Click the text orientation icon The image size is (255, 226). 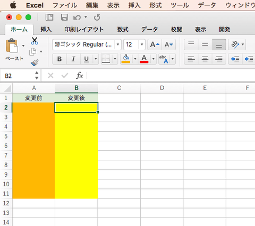(x=235, y=44)
